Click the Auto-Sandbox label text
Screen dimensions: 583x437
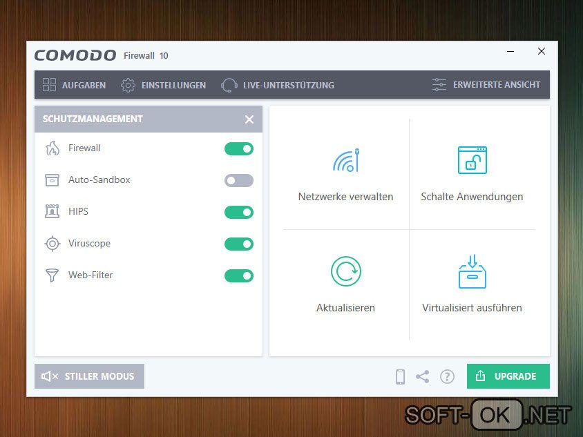[x=99, y=179]
